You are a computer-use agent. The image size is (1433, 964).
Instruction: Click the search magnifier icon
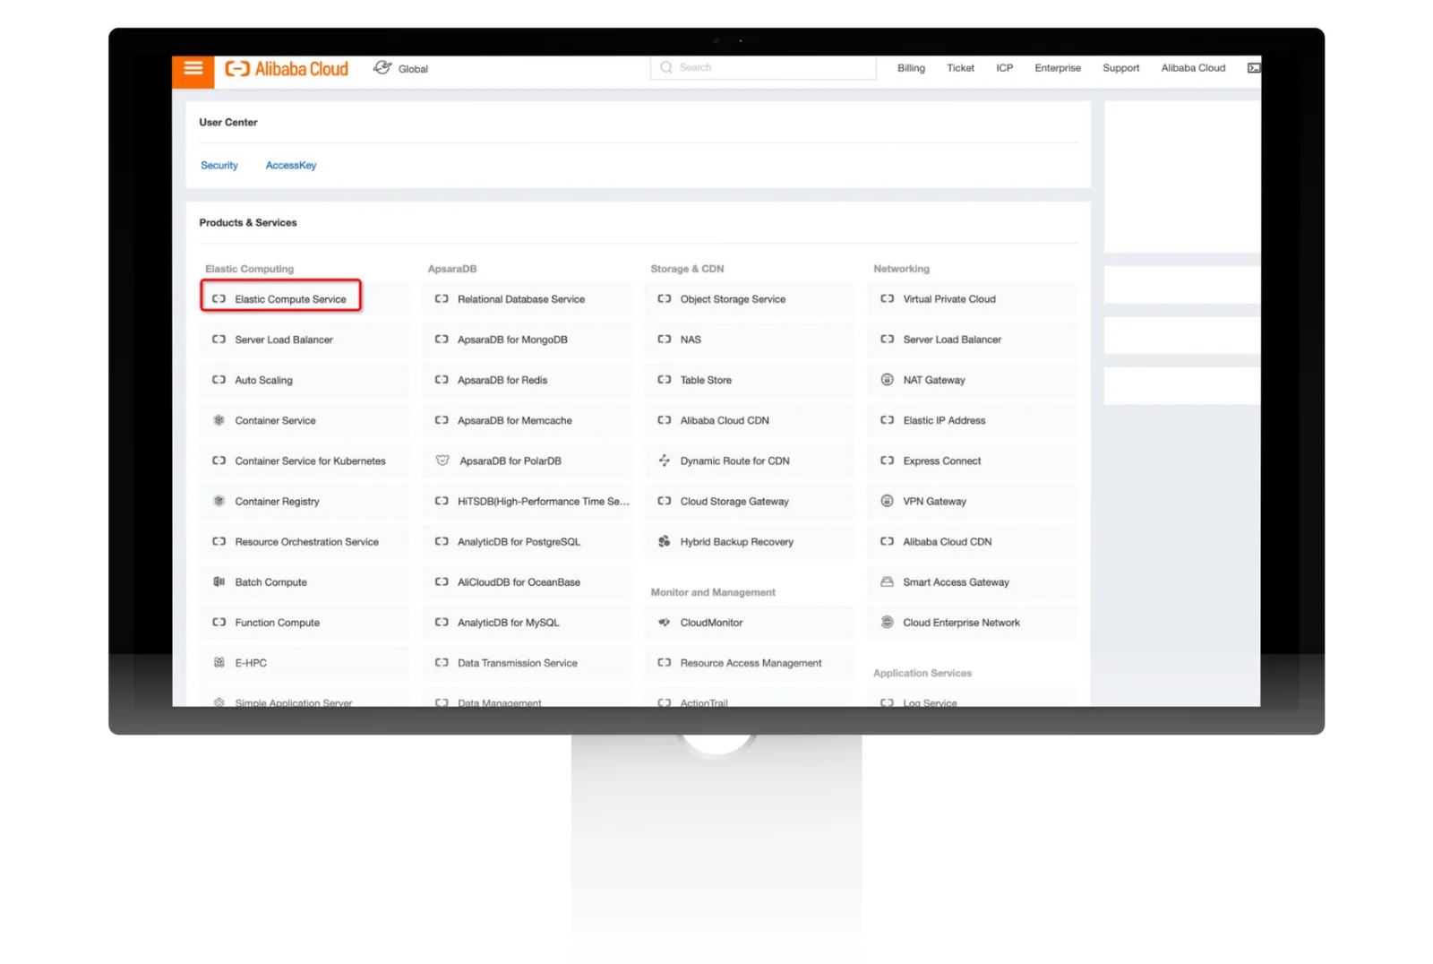coord(666,68)
